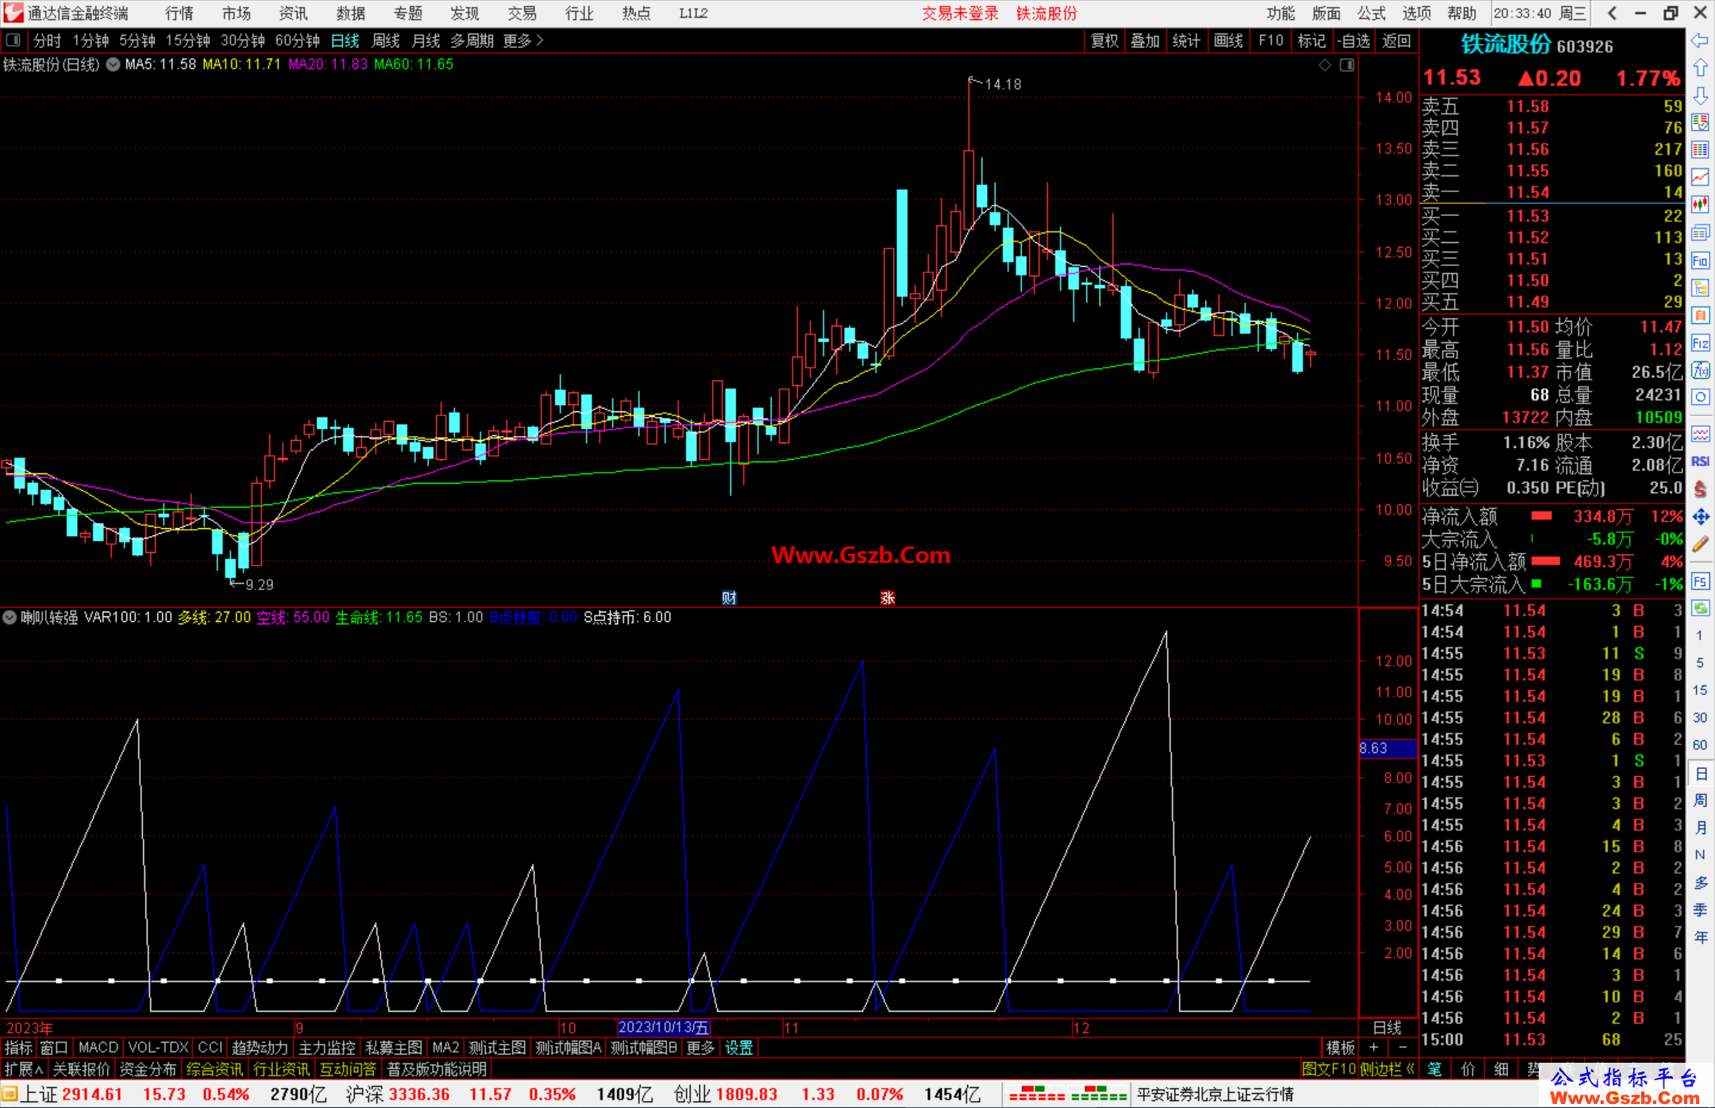This screenshot has height=1108, width=1715.
Task: Click the green refresh icon in the sidebar
Action: click(1700, 608)
